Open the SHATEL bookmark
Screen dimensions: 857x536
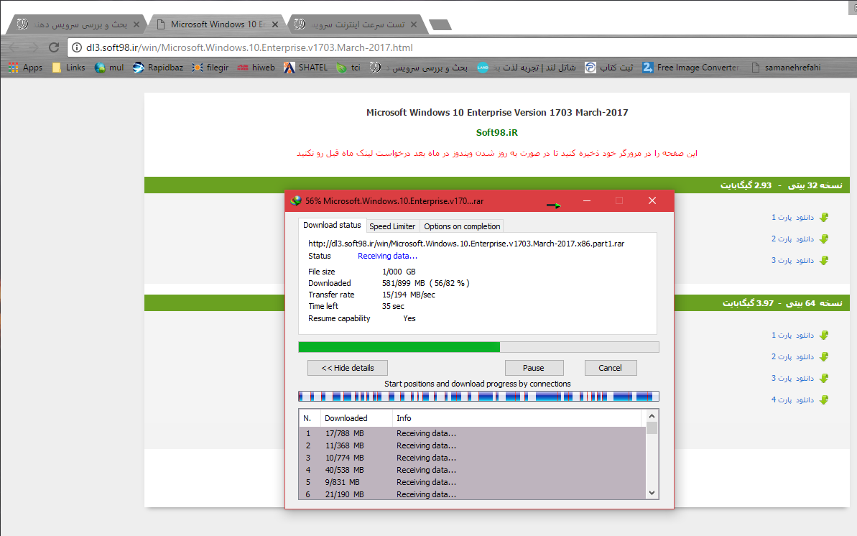click(305, 68)
